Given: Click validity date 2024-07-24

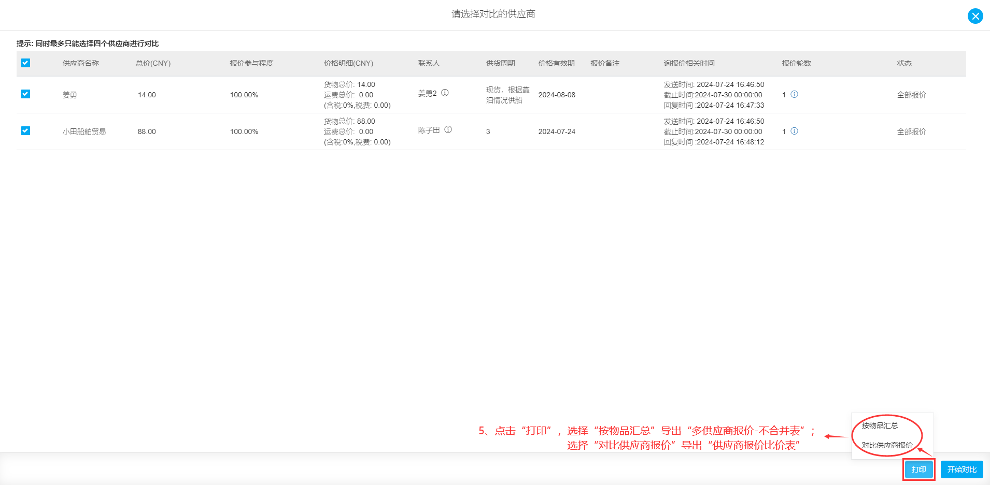Looking at the screenshot, I should [x=557, y=131].
